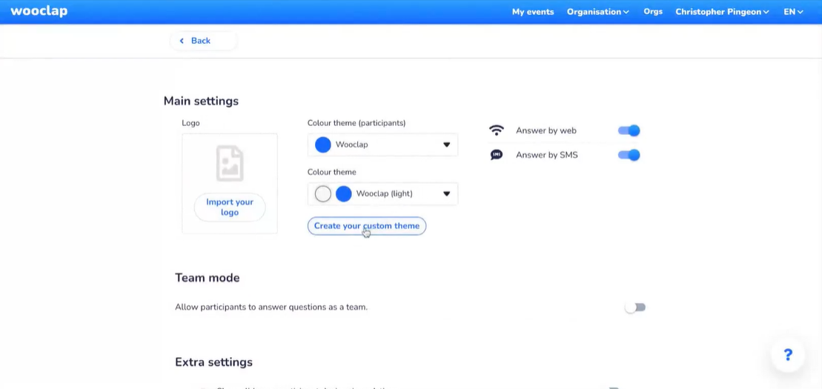Click the Back button
This screenshot has height=389, width=822.
203,41
